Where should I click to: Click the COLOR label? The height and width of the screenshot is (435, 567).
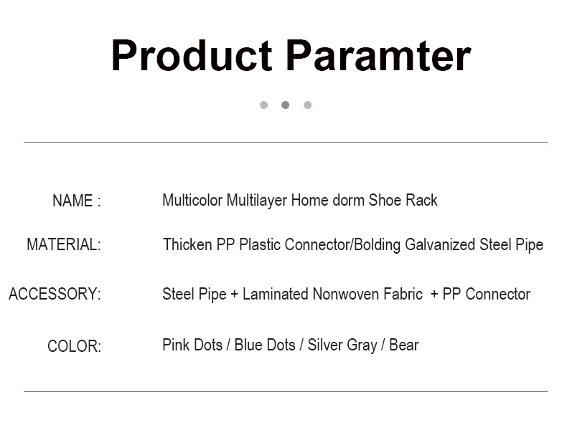pos(74,346)
